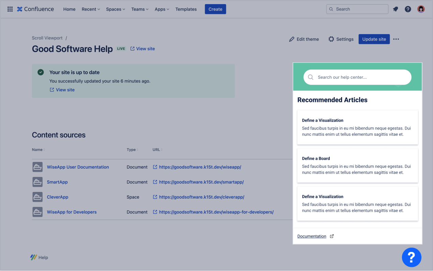Open Edit theme
Screen dimensions: 433x271
pos(304,39)
